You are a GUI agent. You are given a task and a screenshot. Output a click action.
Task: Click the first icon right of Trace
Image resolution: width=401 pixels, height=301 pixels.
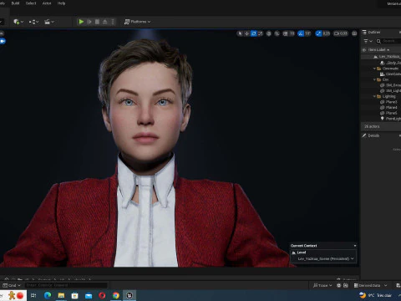339,285
